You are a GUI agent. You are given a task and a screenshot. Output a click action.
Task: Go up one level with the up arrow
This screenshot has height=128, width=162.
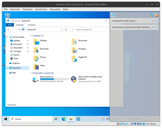coord(19,30)
